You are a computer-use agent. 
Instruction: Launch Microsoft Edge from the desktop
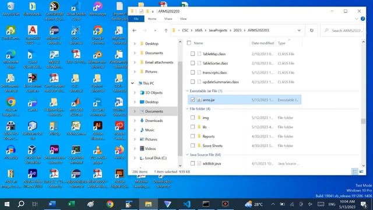10,59
